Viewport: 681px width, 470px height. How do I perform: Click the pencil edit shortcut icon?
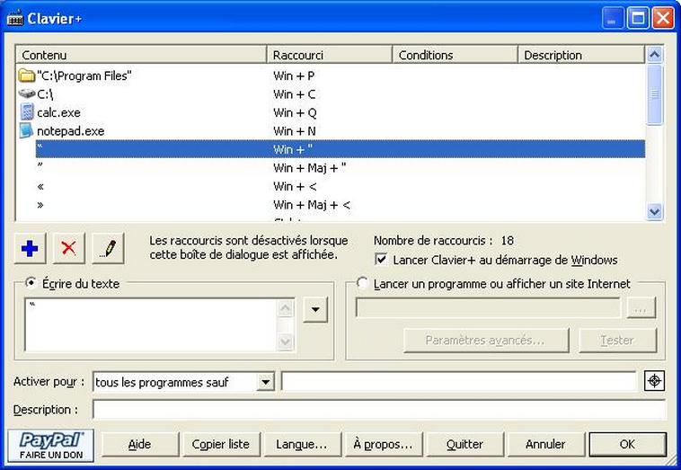[108, 249]
